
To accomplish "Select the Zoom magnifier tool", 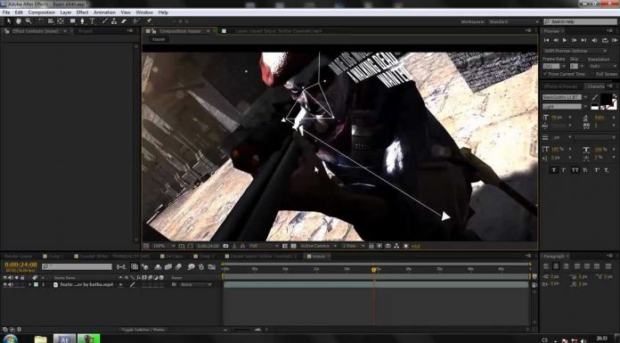I will 29,21.
